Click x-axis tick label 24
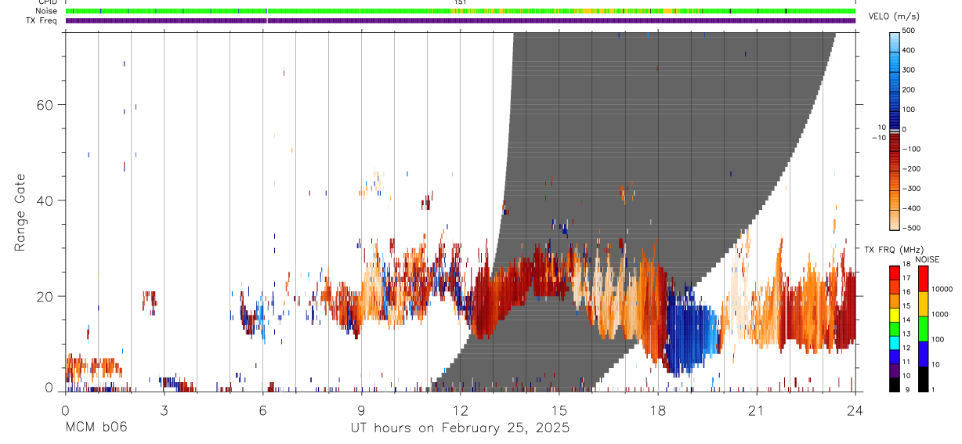 [x=855, y=410]
